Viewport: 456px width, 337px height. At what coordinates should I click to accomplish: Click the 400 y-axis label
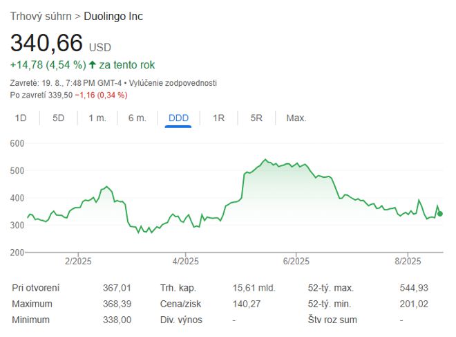coord(17,198)
